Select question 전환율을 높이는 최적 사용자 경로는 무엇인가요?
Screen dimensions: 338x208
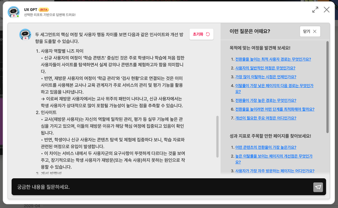tap(273, 59)
